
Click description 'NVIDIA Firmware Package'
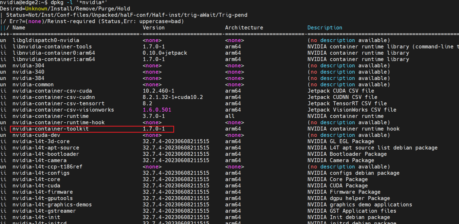click(344, 192)
